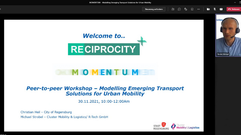Click the Cluster Mobility & Logistics logo
This screenshot has height=135, width=241.
coord(185,126)
